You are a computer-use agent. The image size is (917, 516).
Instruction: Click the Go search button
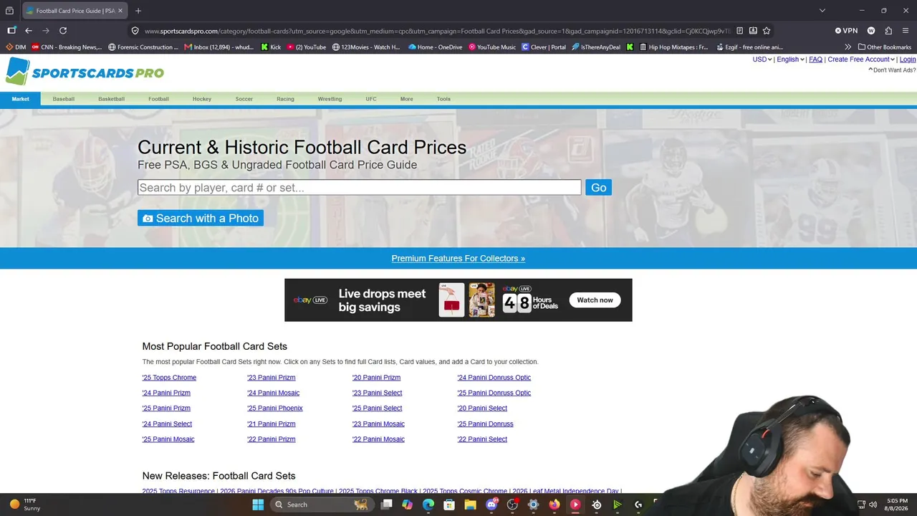click(x=598, y=188)
